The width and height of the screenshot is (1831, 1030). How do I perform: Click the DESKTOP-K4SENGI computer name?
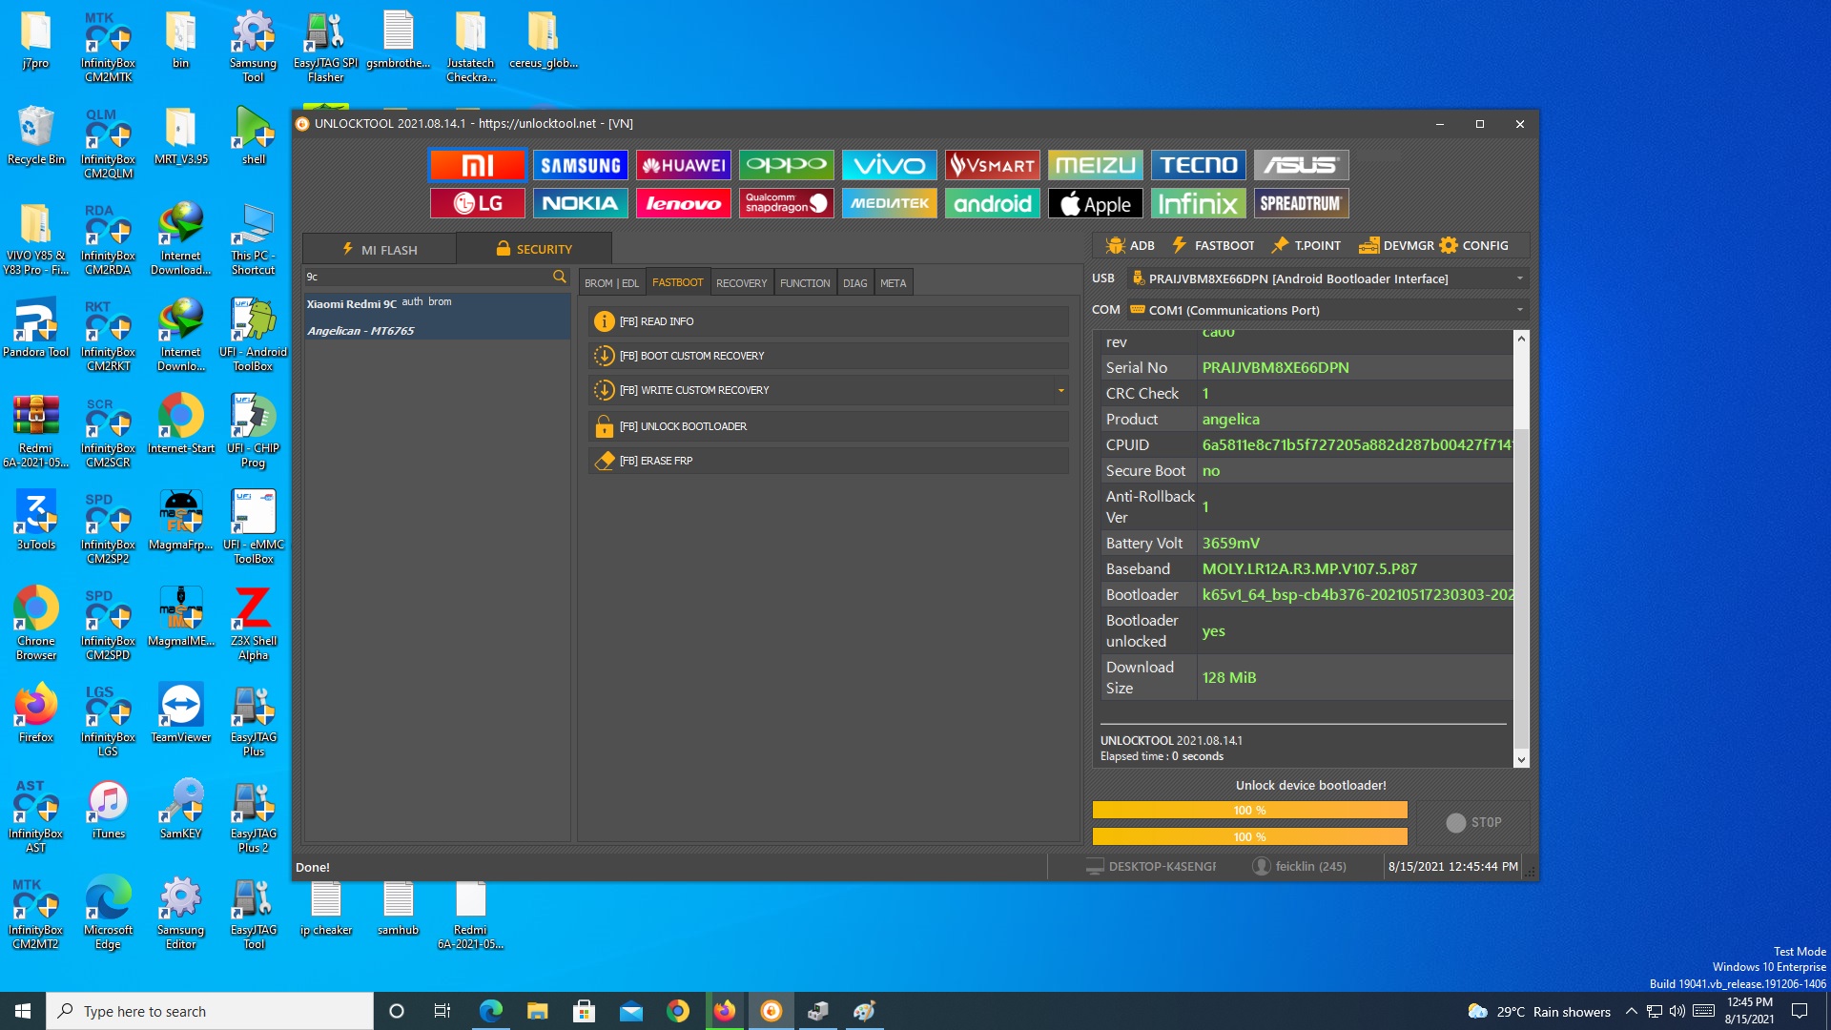pos(1151,866)
